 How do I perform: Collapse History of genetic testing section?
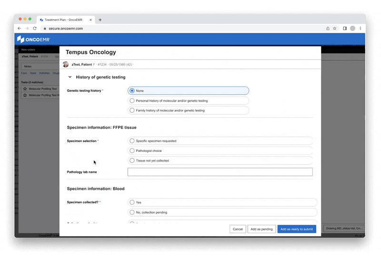click(x=70, y=77)
